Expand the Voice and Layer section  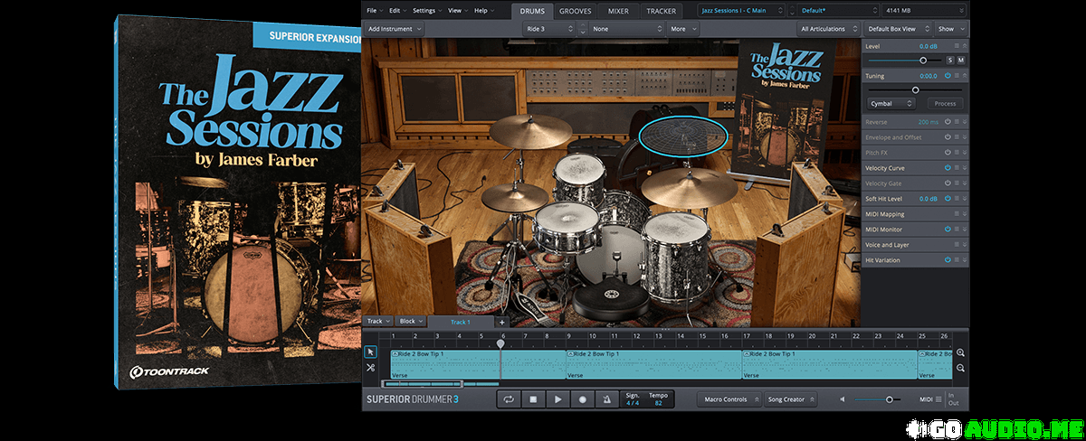tap(965, 245)
